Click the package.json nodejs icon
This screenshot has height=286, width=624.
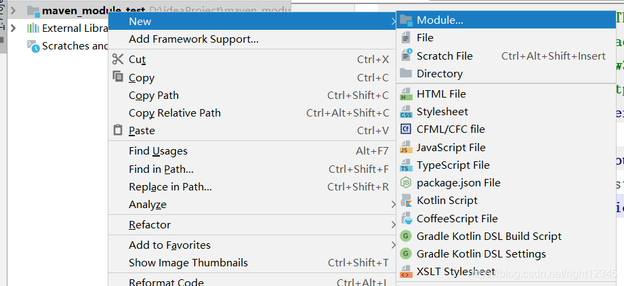click(x=406, y=183)
